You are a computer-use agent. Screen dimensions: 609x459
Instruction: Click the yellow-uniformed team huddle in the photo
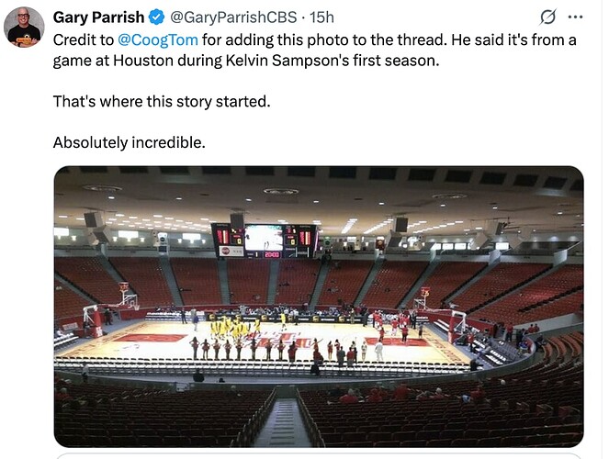233,327
